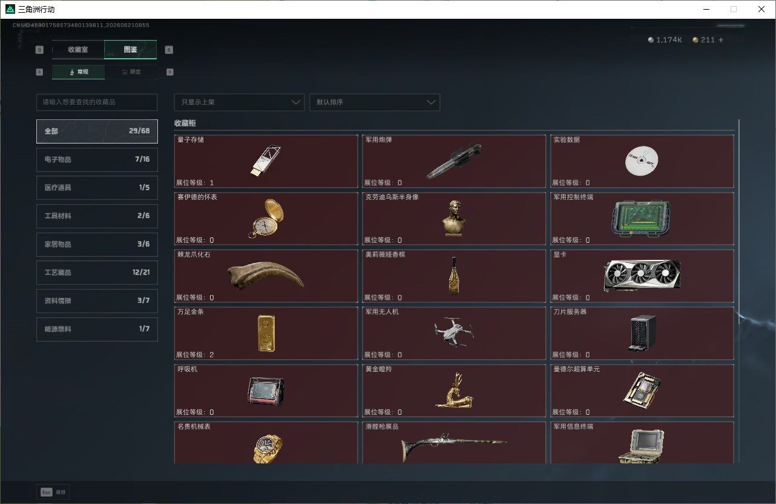Click the Esc 返回 back button
Viewport: 776px width, 504px height.
[x=53, y=492]
